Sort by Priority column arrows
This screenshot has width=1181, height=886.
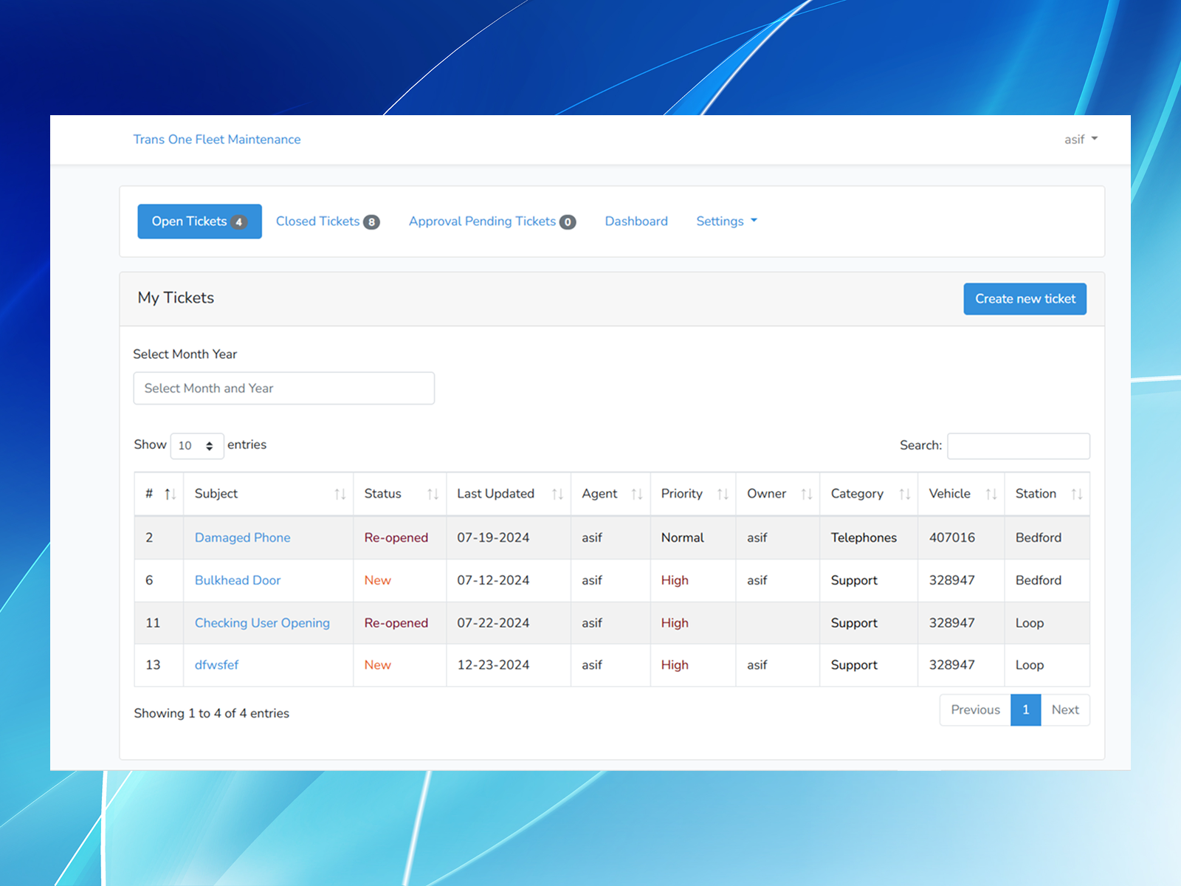[x=723, y=494]
